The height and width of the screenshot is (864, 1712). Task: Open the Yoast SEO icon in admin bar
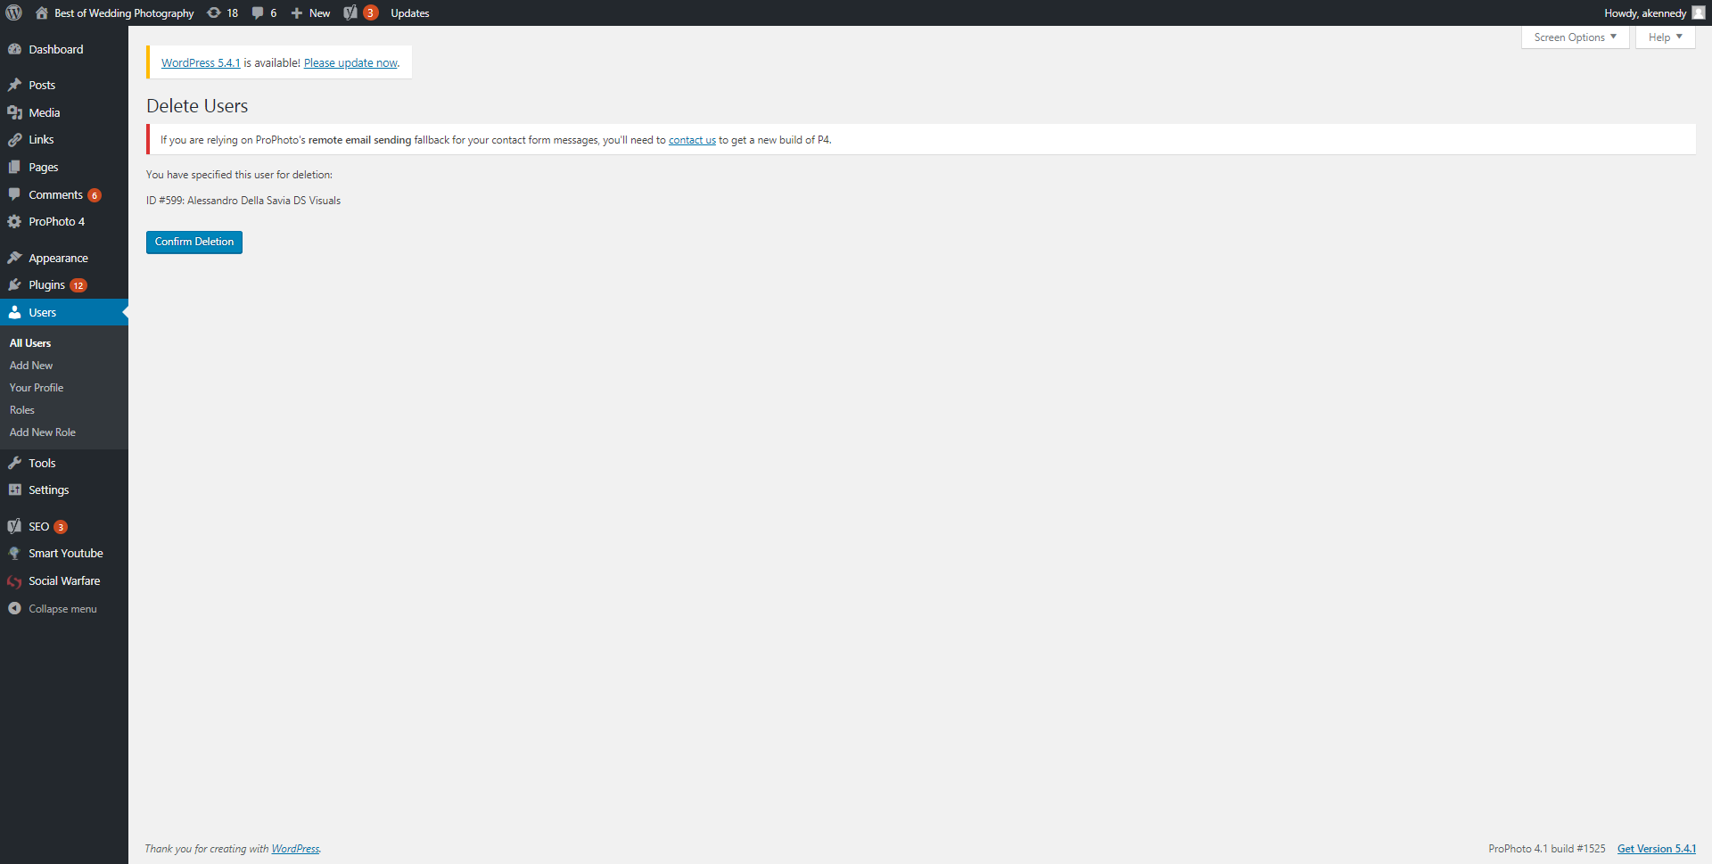[350, 12]
